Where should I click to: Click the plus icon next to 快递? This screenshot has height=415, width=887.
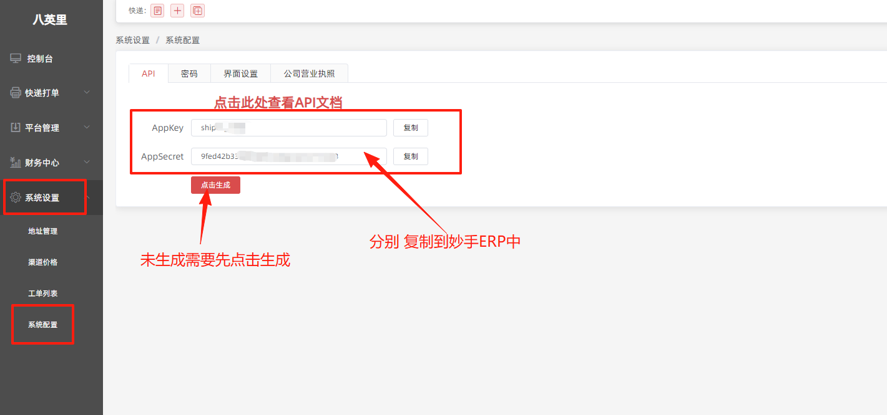click(x=177, y=11)
